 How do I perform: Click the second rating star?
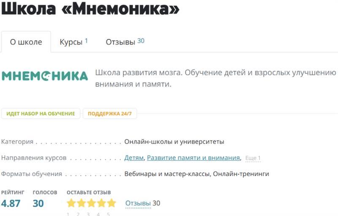click(82, 203)
